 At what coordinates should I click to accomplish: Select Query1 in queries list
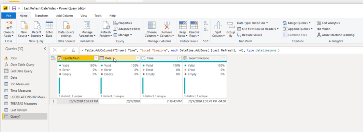pyautogui.click(x=24, y=116)
